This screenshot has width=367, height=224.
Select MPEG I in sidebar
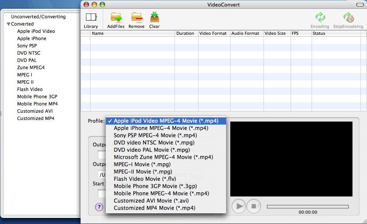24,75
